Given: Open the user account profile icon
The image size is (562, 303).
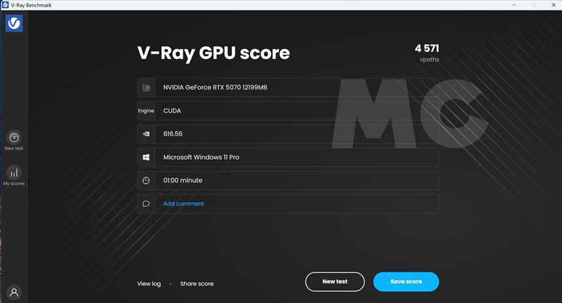Looking at the screenshot, I should (x=14, y=293).
